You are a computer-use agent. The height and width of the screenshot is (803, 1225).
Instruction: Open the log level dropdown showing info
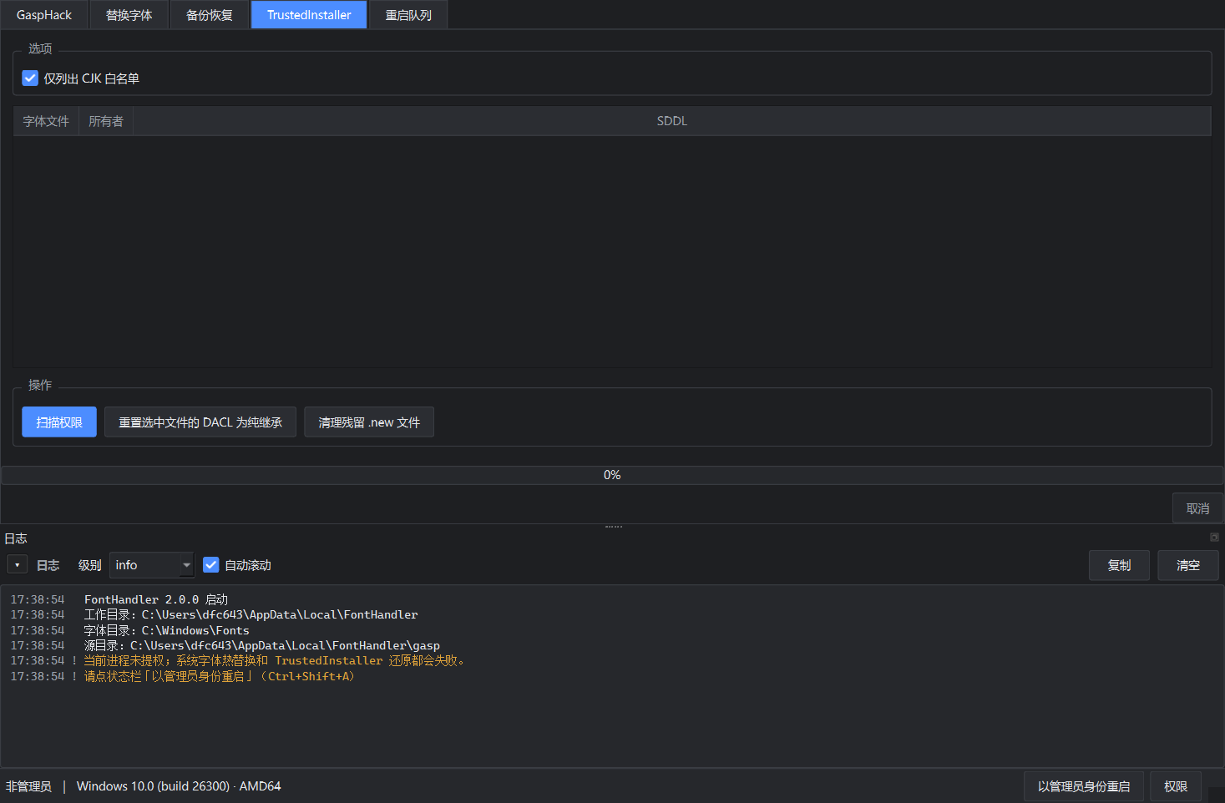pyautogui.click(x=152, y=565)
